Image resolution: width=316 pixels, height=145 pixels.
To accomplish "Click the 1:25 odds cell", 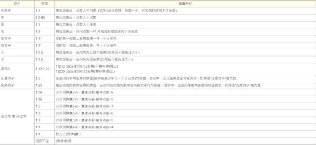I will 39,85.
